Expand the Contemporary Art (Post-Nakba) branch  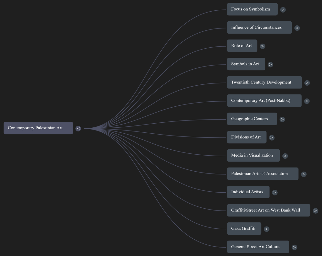coord(307,101)
